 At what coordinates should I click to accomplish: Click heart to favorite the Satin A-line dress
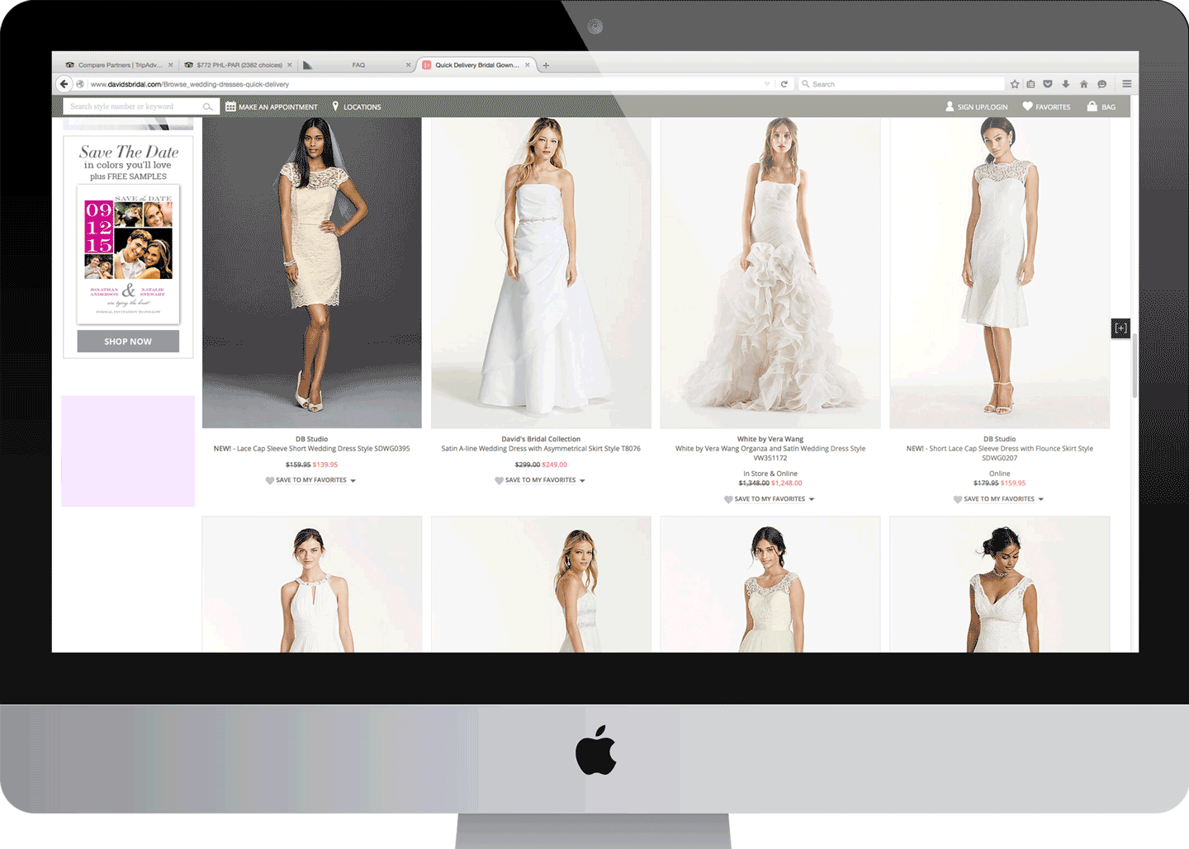[499, 480]
